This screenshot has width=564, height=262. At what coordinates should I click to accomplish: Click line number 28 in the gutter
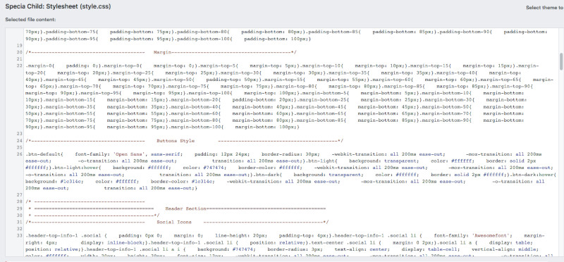click(20, 201)
